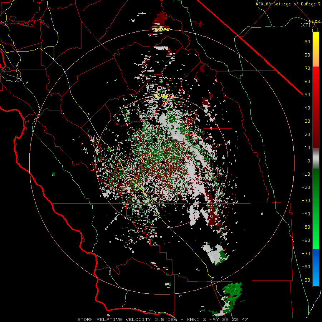The image size is (322, 322).
Task: Click the NEXLAB-College of DuPage title text
Action: (x=288, y=4)
